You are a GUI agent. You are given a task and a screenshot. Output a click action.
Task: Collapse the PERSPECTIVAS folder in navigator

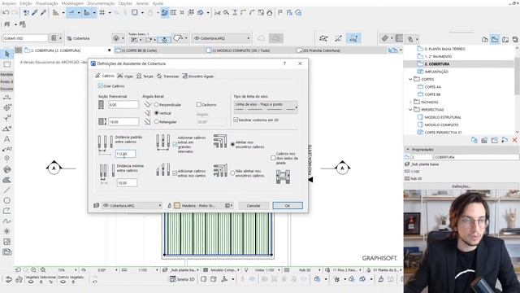pos(410,110)
